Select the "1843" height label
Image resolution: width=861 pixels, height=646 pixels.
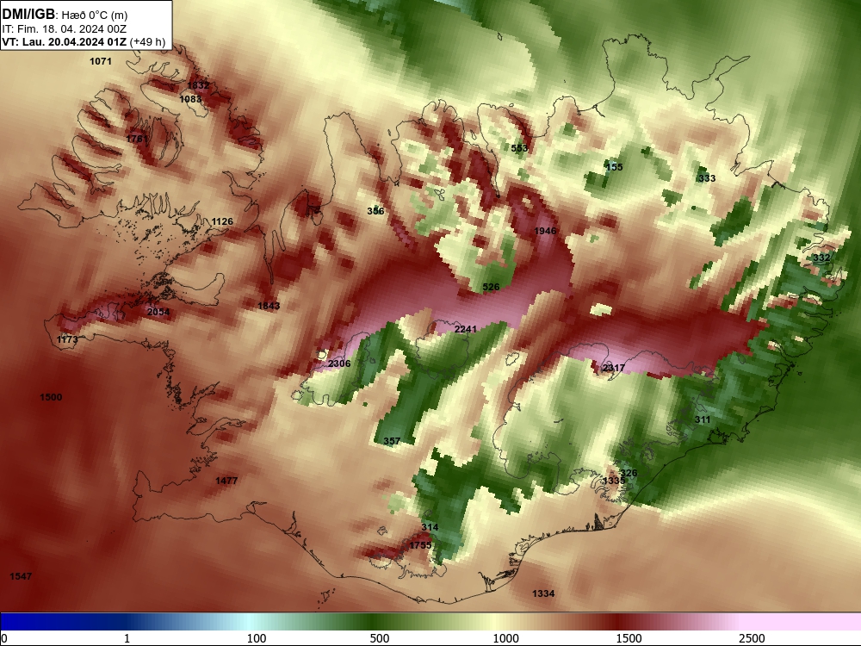point(269,306)
